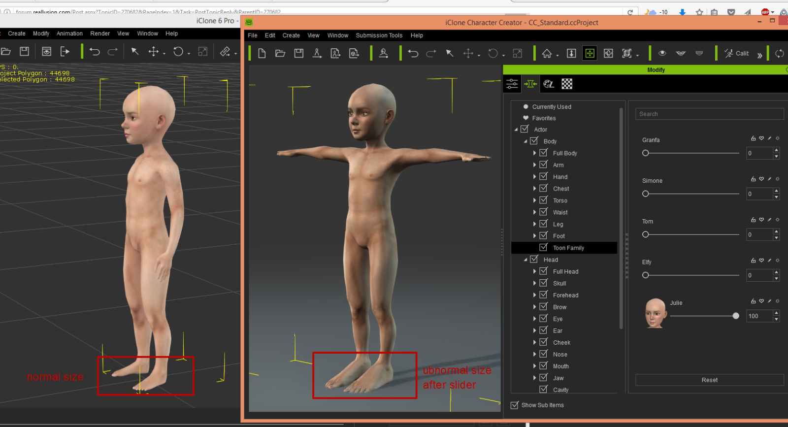Expand the Cheek tree item
788x427 pixels.
[x=534, y=342]
